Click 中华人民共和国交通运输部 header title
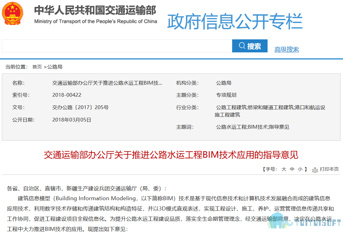 (95, 10)
